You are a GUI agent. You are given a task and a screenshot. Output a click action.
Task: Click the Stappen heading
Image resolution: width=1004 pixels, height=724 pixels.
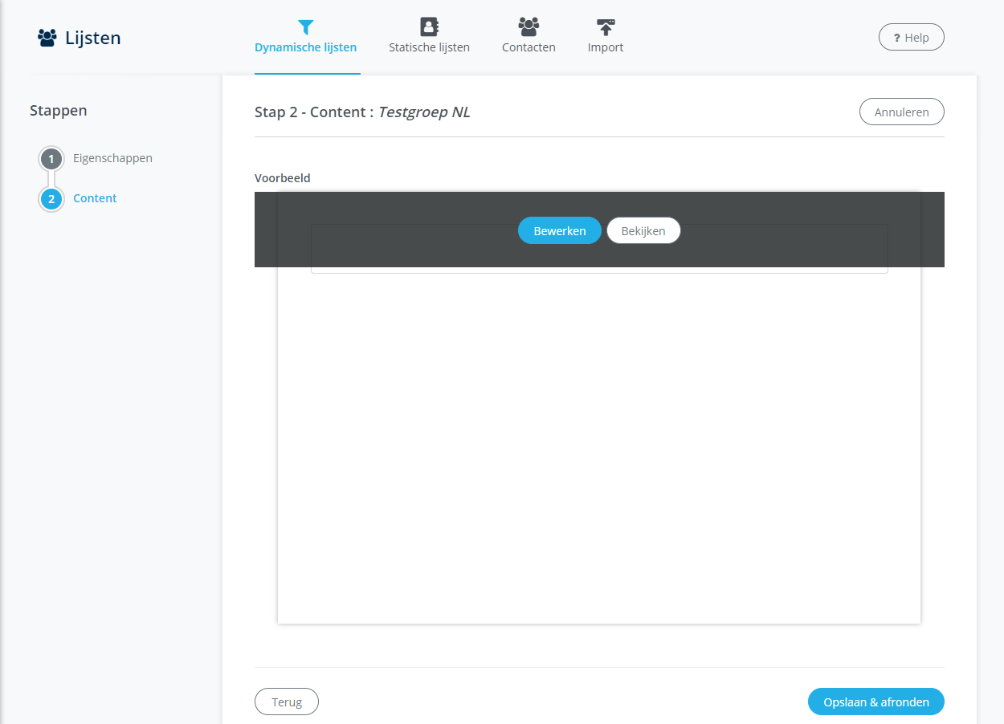pos(59,111)
